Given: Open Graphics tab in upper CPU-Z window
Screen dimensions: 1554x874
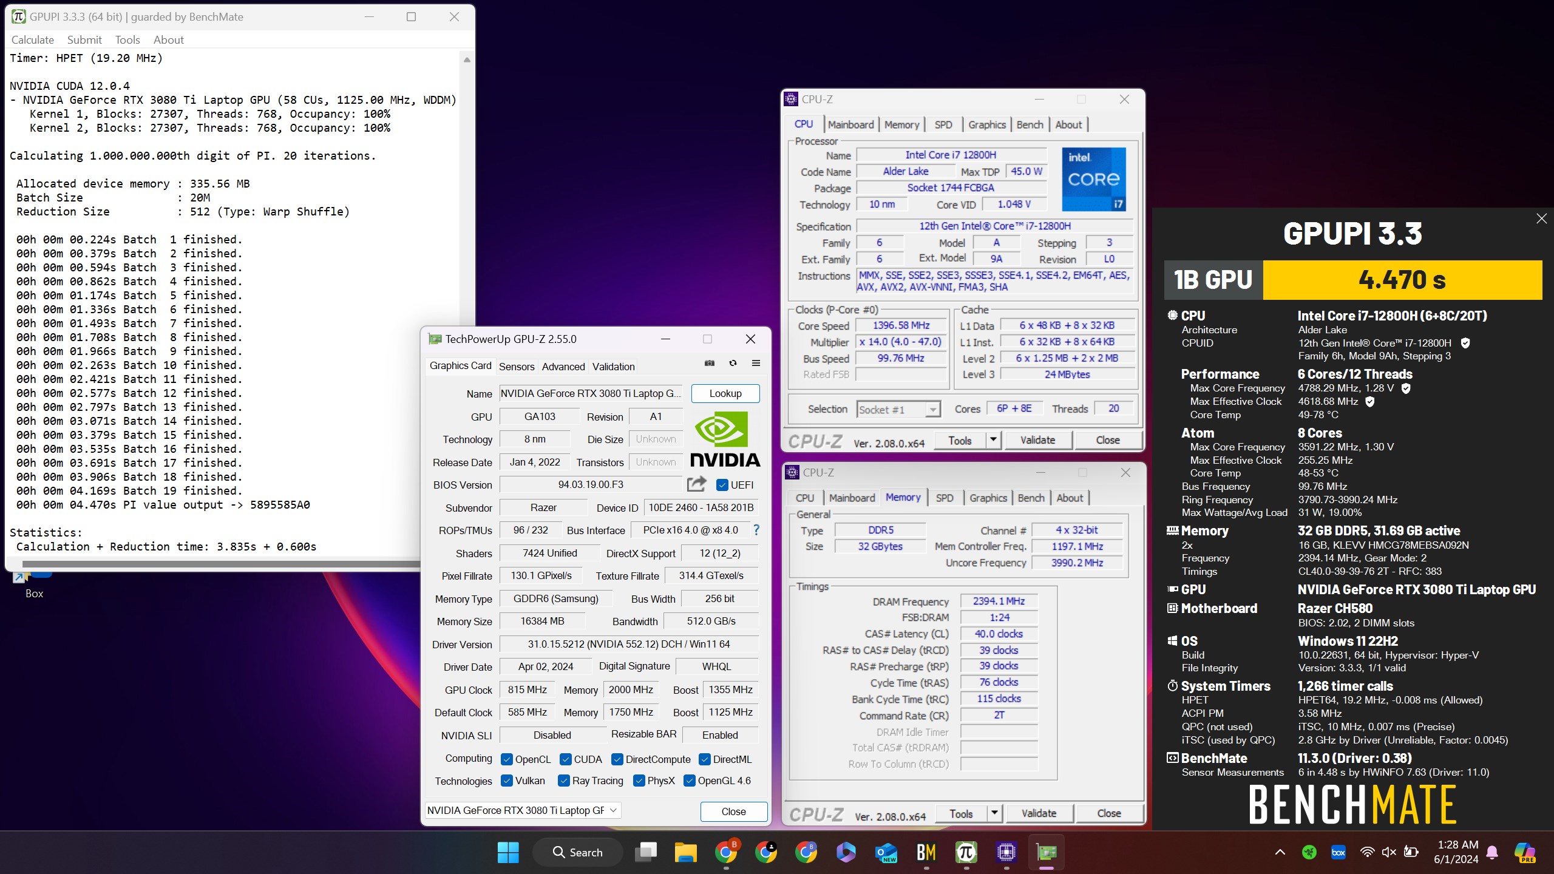Looking at the screenshot, I should coord(987,124).
